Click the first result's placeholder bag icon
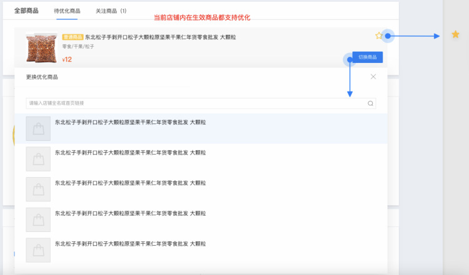This screenshot has width=469, height=275. 38,128
